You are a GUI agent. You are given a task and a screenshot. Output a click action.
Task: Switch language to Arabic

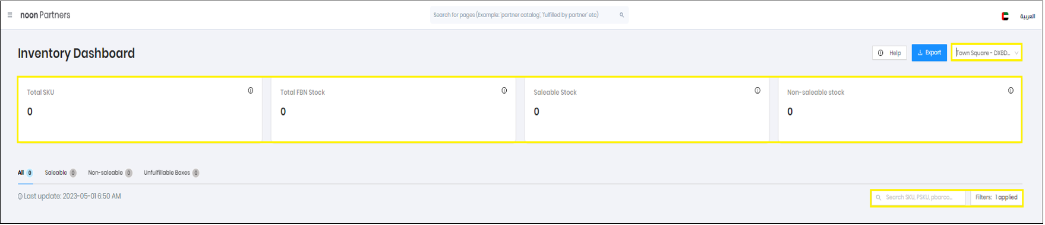(1027, 16)
